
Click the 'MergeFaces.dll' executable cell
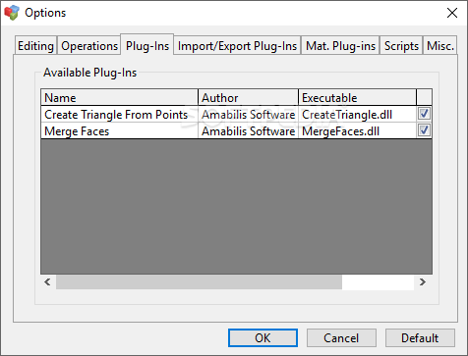[x=358, y=131]
